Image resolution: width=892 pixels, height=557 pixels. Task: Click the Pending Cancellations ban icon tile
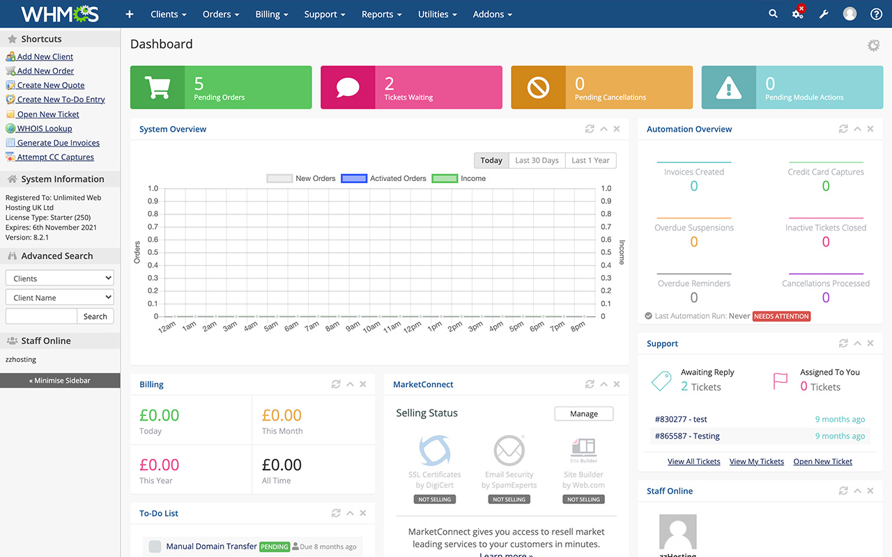[x=602, y=88]
